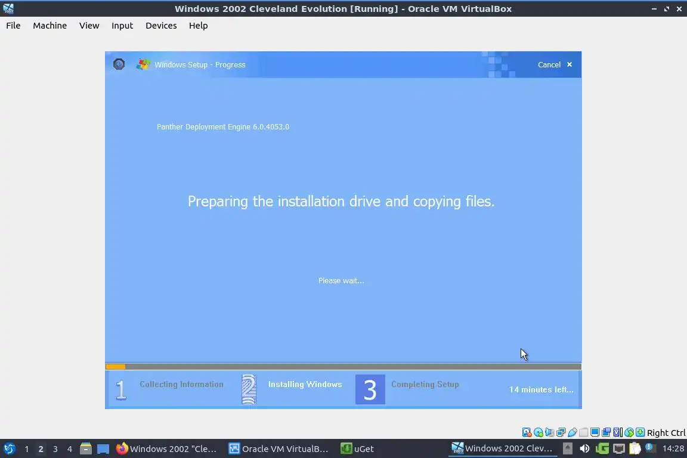Click the Preparing the installation drive heading
Viewport: 687px width, 458px height.
(341, 201)
